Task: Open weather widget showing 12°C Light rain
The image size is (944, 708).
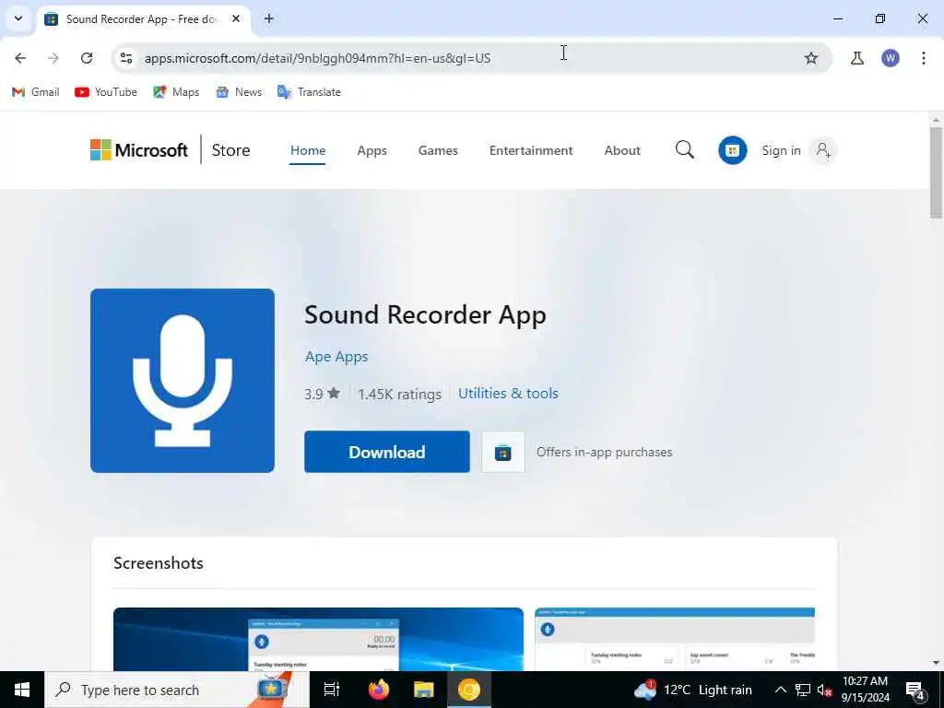Action: [x=693, y=690]
